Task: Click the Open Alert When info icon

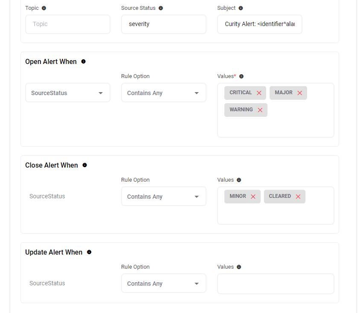Action: tap(83, 61)
